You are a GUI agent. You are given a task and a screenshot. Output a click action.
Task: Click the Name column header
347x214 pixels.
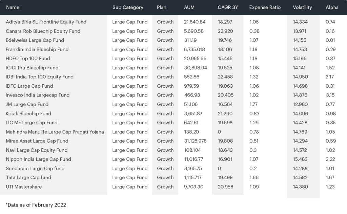[x=13, y=7]
